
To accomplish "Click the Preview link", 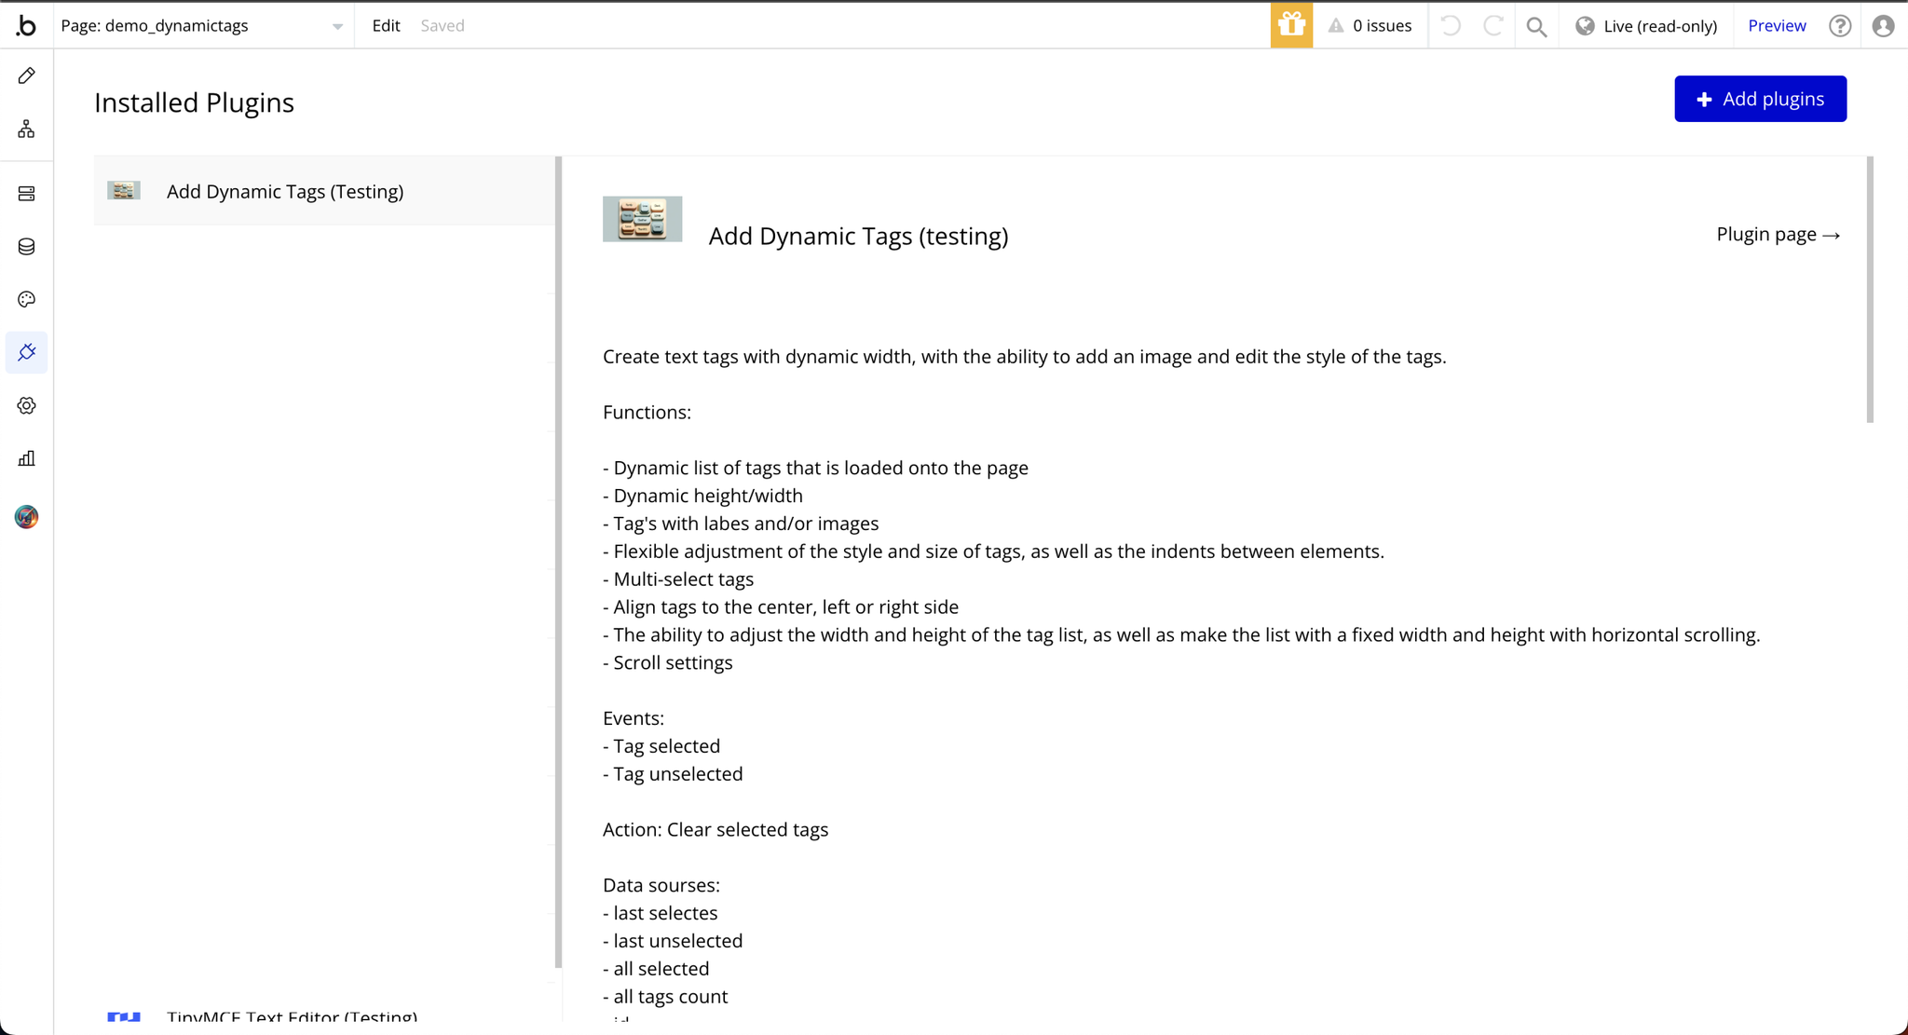I will pyautogui.click(x=1777, y=25).
